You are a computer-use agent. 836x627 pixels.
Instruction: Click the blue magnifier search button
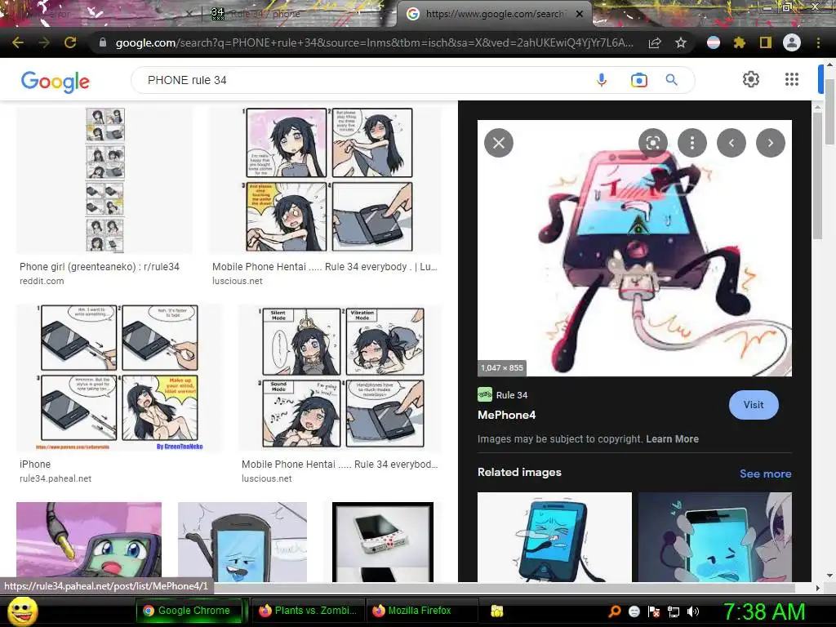tap(672, 80)
